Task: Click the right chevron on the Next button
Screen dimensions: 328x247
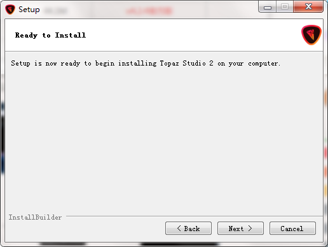Action: click(250, 229)
